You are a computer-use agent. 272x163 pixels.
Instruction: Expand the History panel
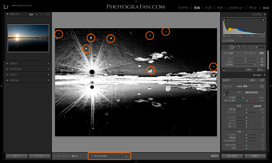[x=7, y=75]
